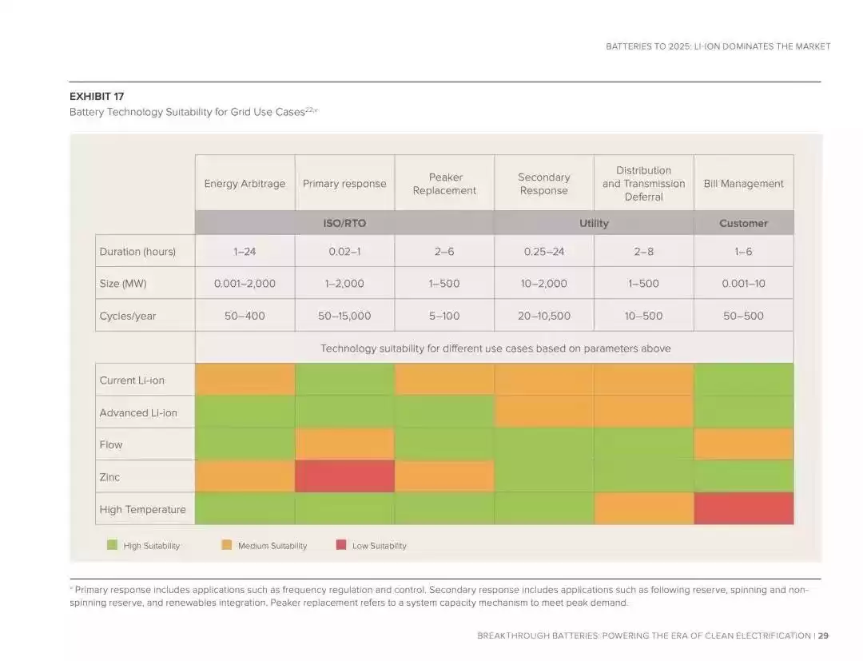Select the orange Flow Bill Management cell

743,444
